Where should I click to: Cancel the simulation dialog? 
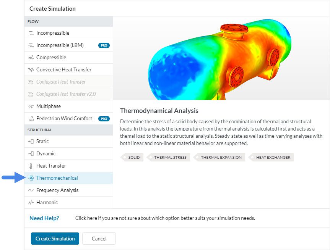pos(99,239)
